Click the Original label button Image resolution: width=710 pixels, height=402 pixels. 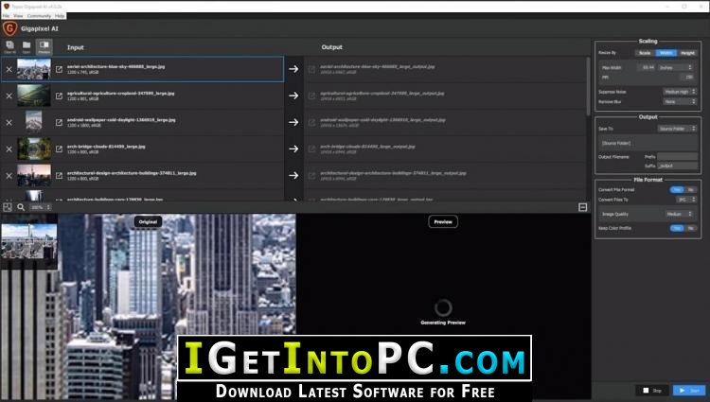(148, 221)
